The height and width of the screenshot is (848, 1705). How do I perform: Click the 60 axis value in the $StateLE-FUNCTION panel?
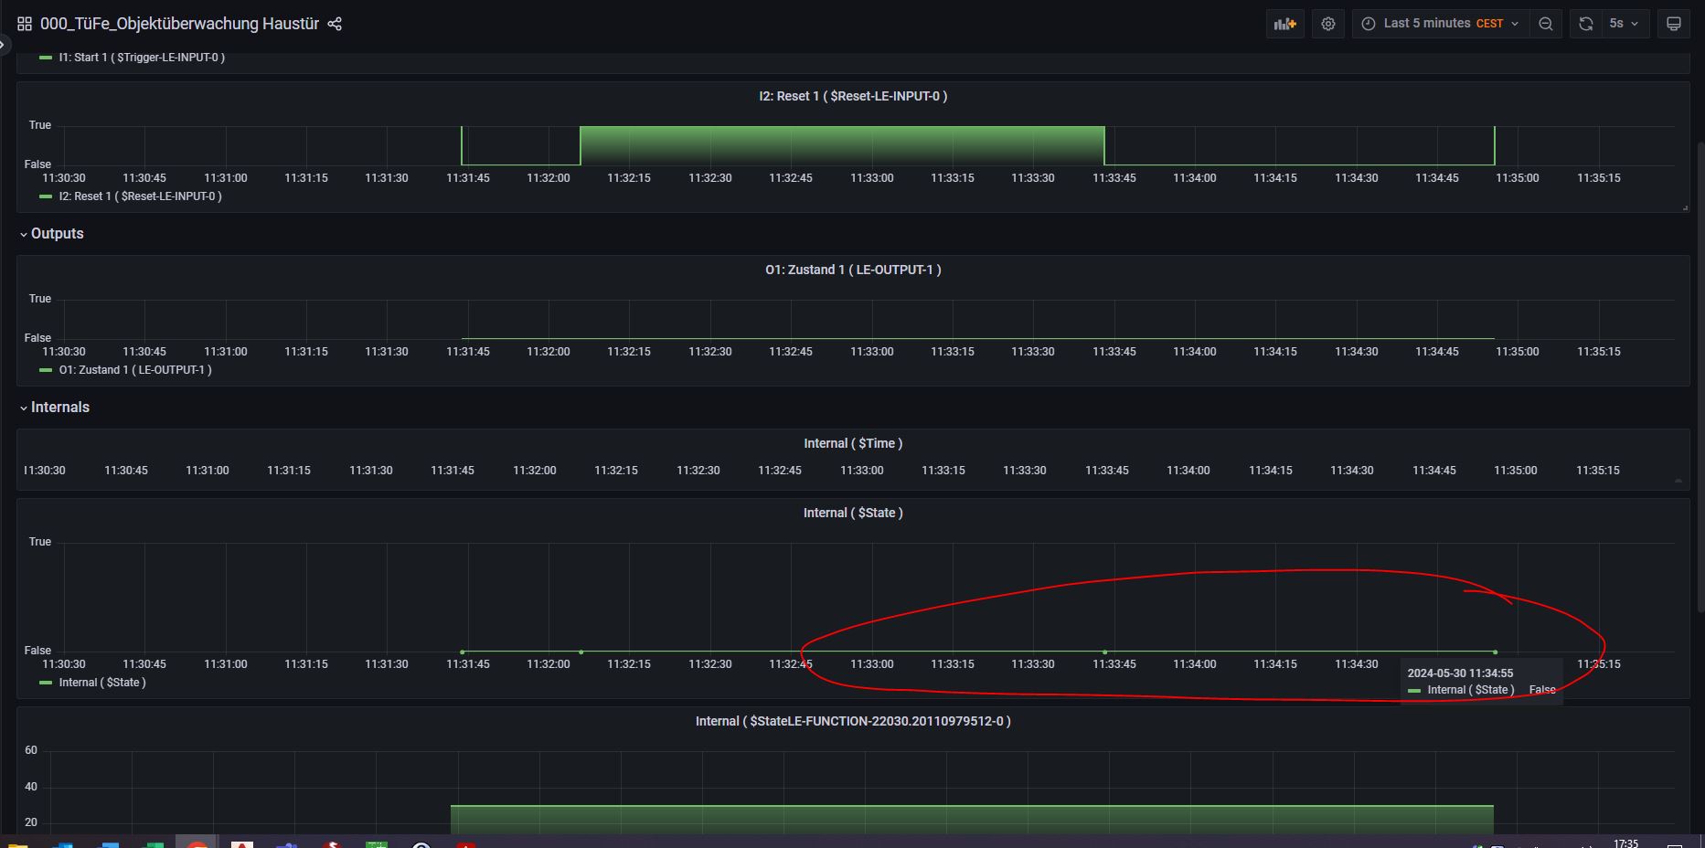(x=31, y=750)
